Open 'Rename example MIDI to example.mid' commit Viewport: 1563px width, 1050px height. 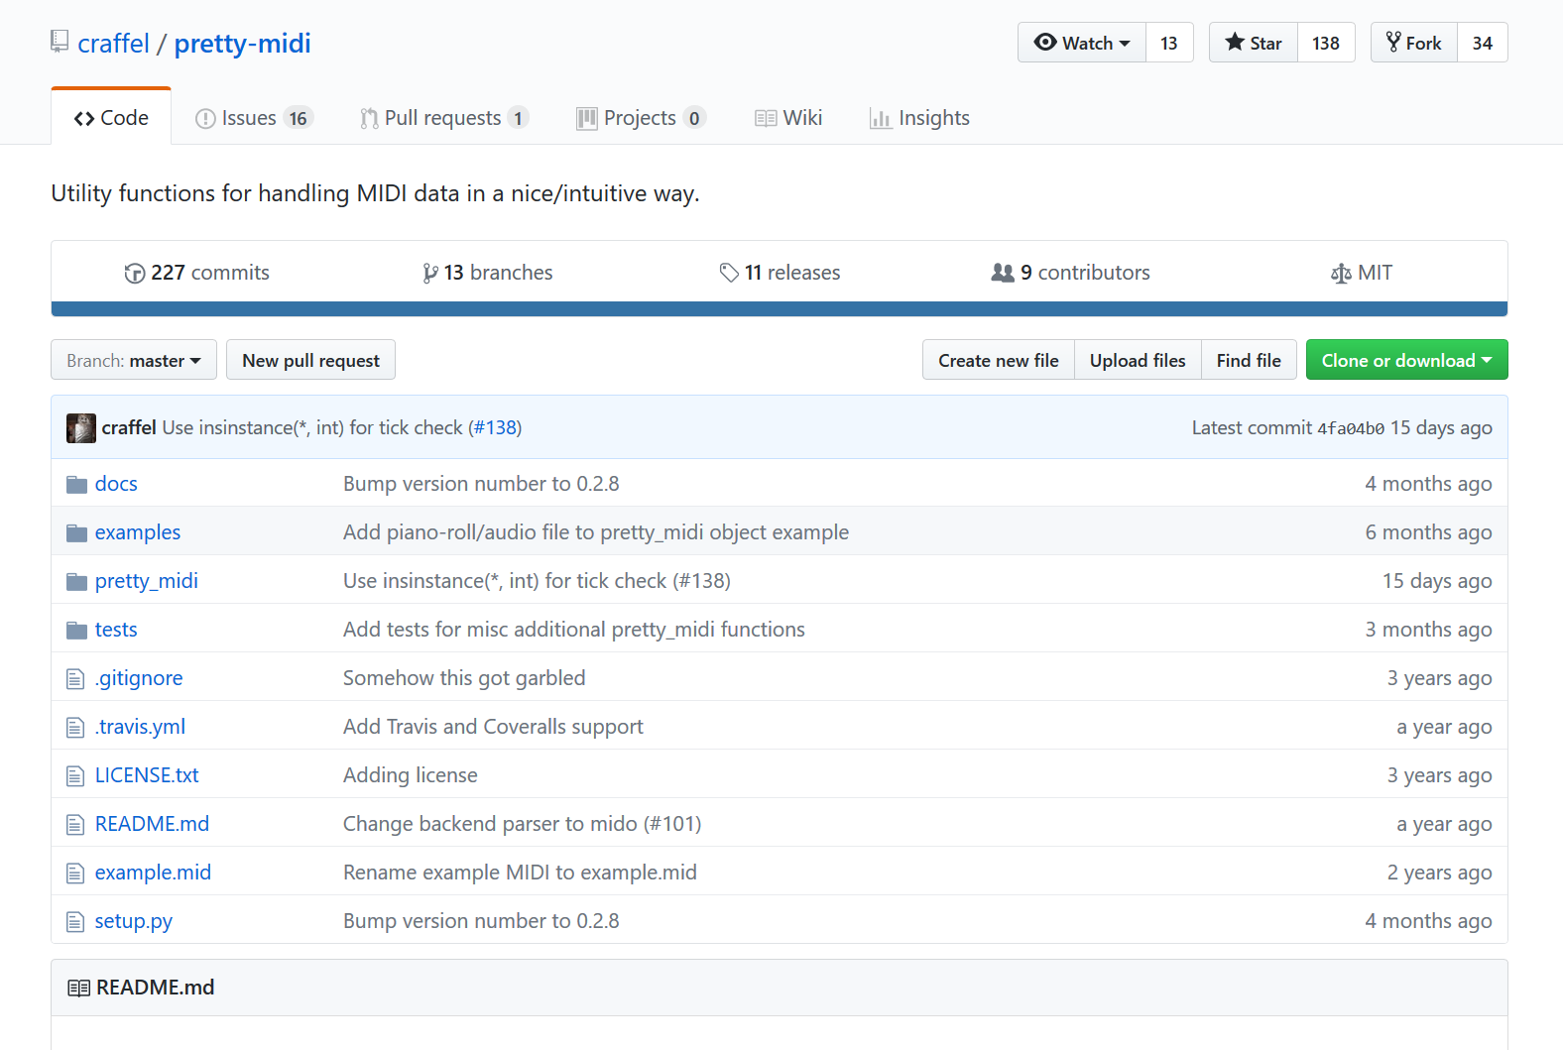520,873
